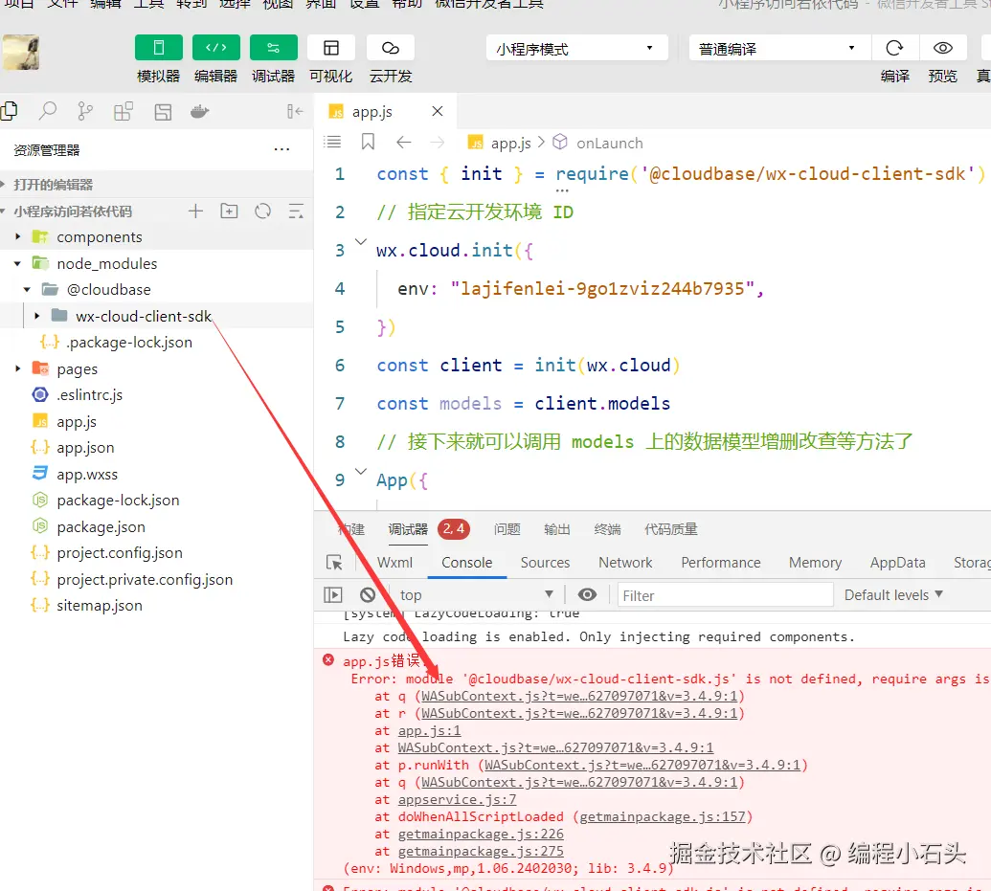Select the app.js editor tab
The width and height of the screenshot is (991, 891).
click(x=372, y=112)
